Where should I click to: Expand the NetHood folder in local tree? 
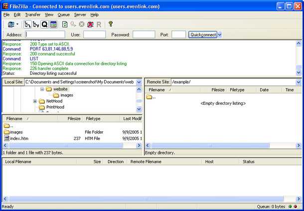click(35, 101)
